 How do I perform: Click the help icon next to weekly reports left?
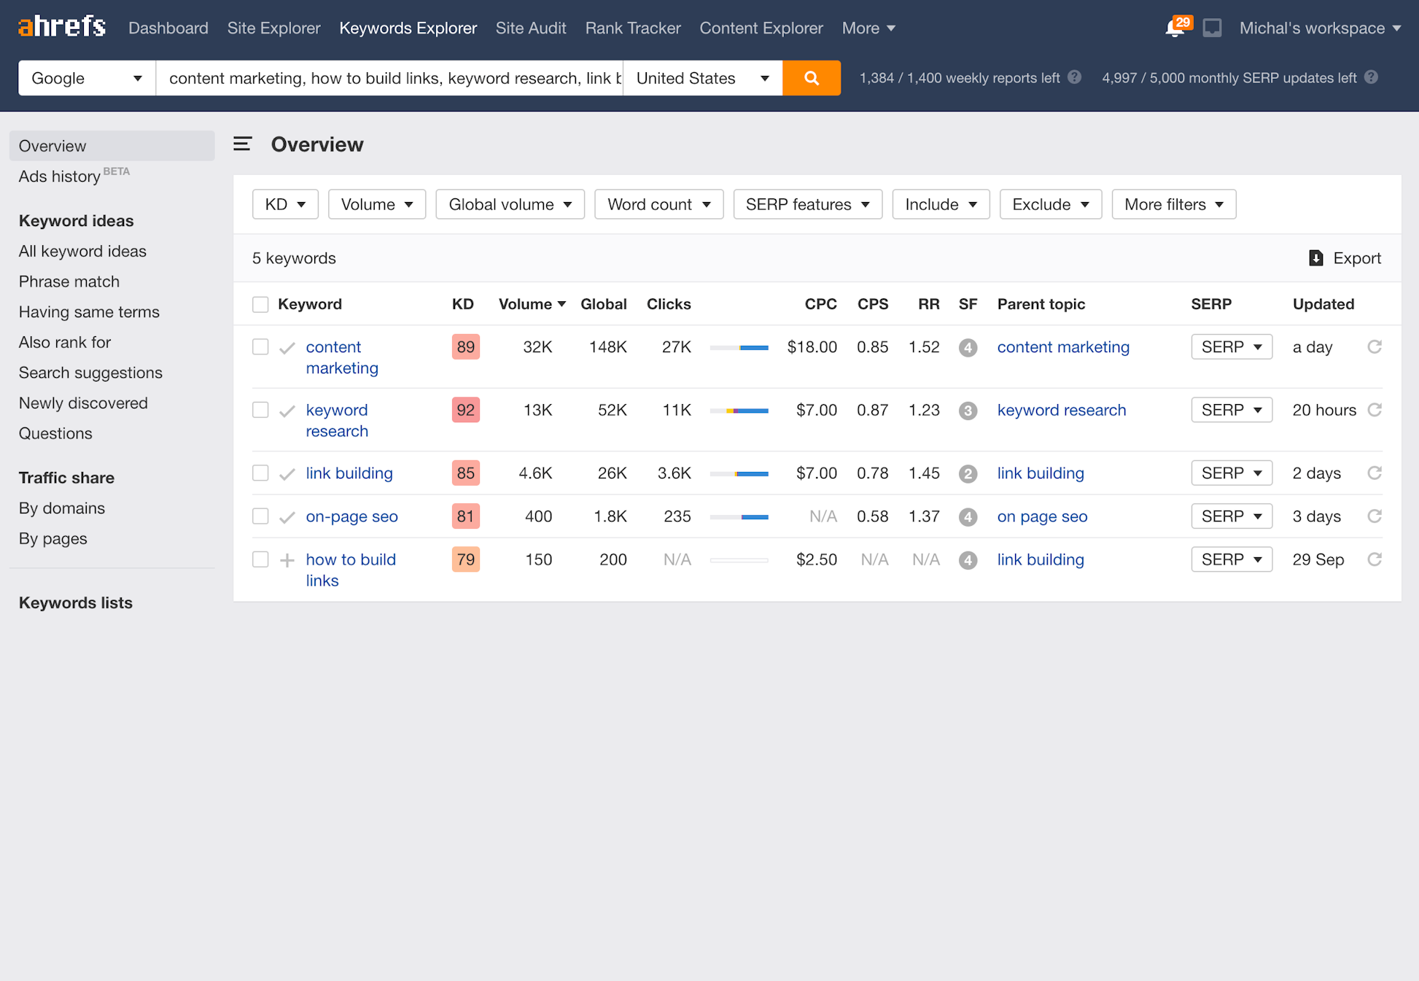1075,77
